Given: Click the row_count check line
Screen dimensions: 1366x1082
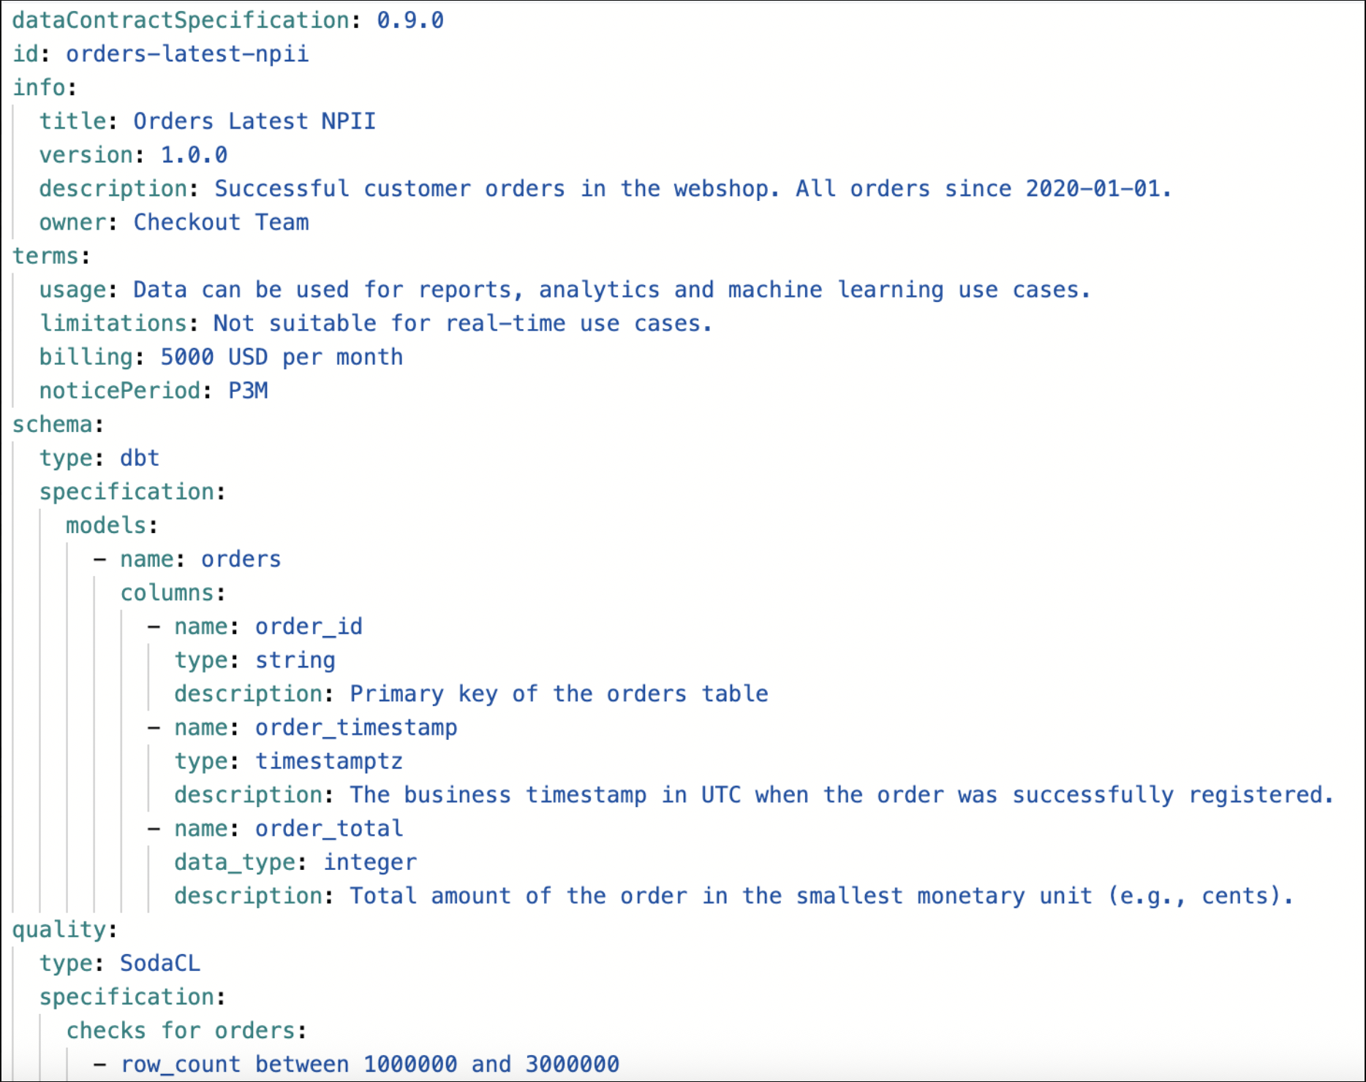Looking at the screenshot, I should 370,1064.
